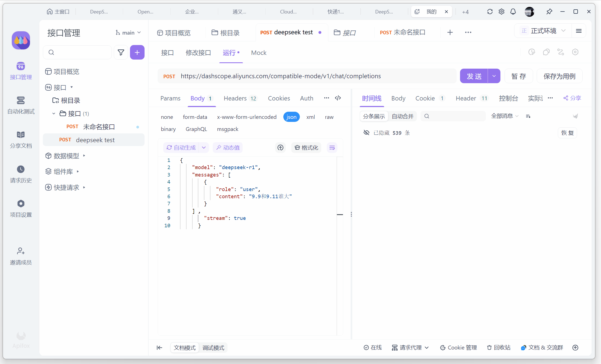Click the purple plus add button
Screen dimensions: 601x364
[137, 52]
